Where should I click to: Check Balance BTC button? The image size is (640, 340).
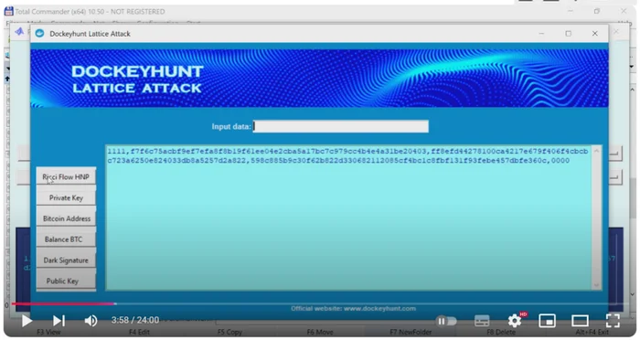(x=66, y=239)
